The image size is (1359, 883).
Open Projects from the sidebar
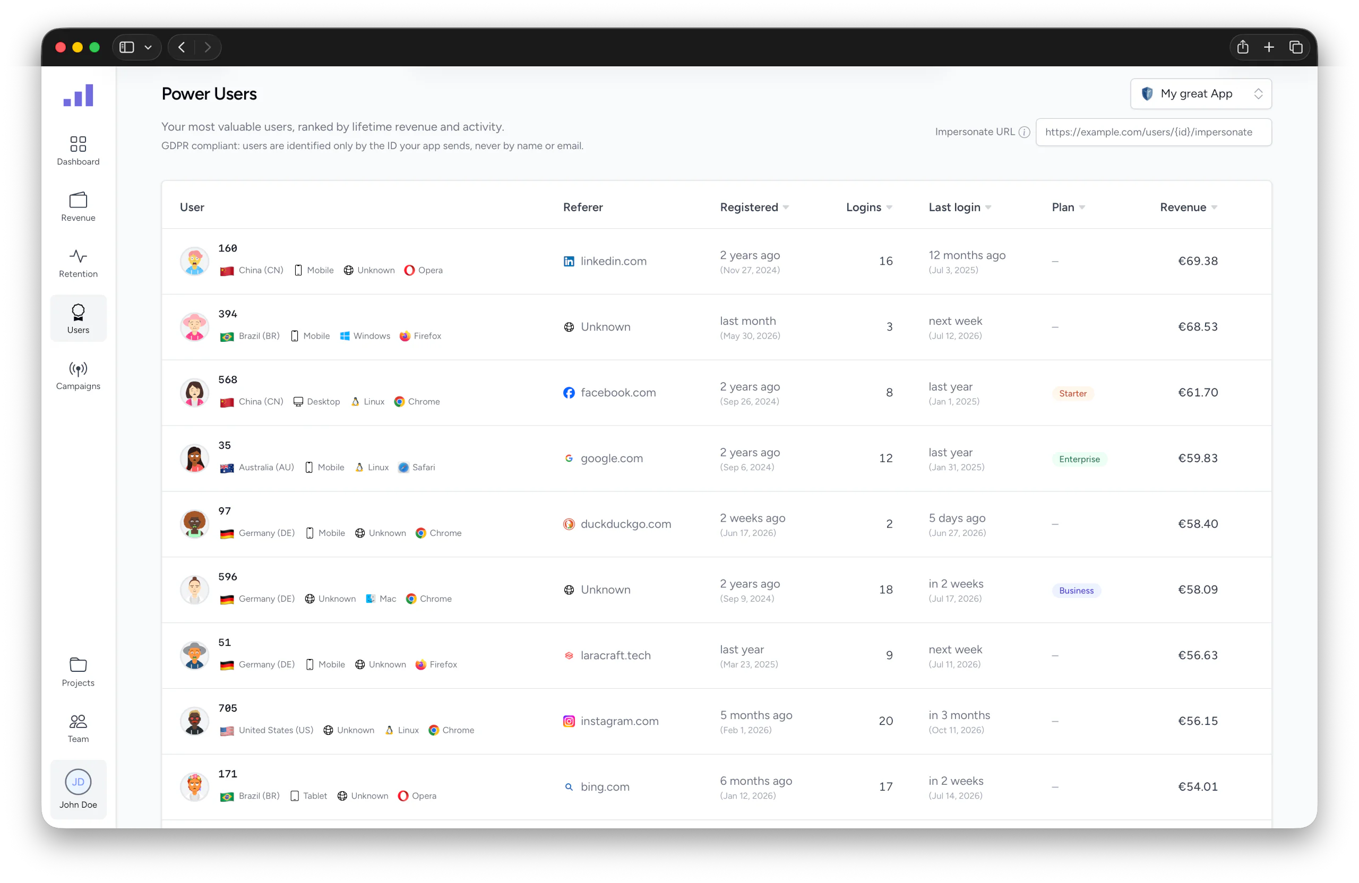tap(78, 672)
